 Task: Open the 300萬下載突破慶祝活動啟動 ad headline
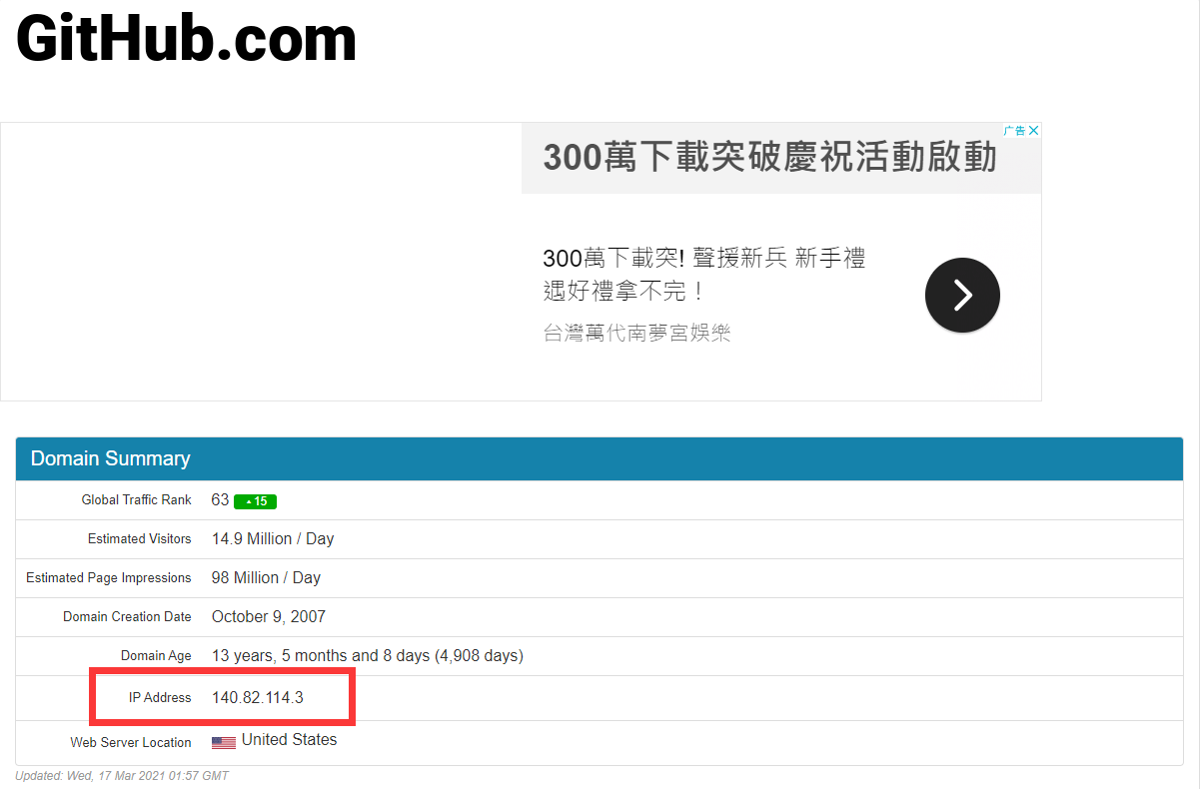[x=769, y=158]
